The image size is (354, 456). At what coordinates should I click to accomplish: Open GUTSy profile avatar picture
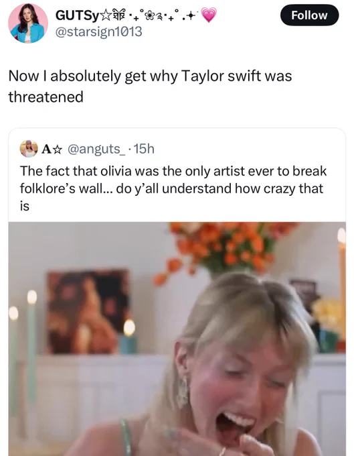click(28, 23)
